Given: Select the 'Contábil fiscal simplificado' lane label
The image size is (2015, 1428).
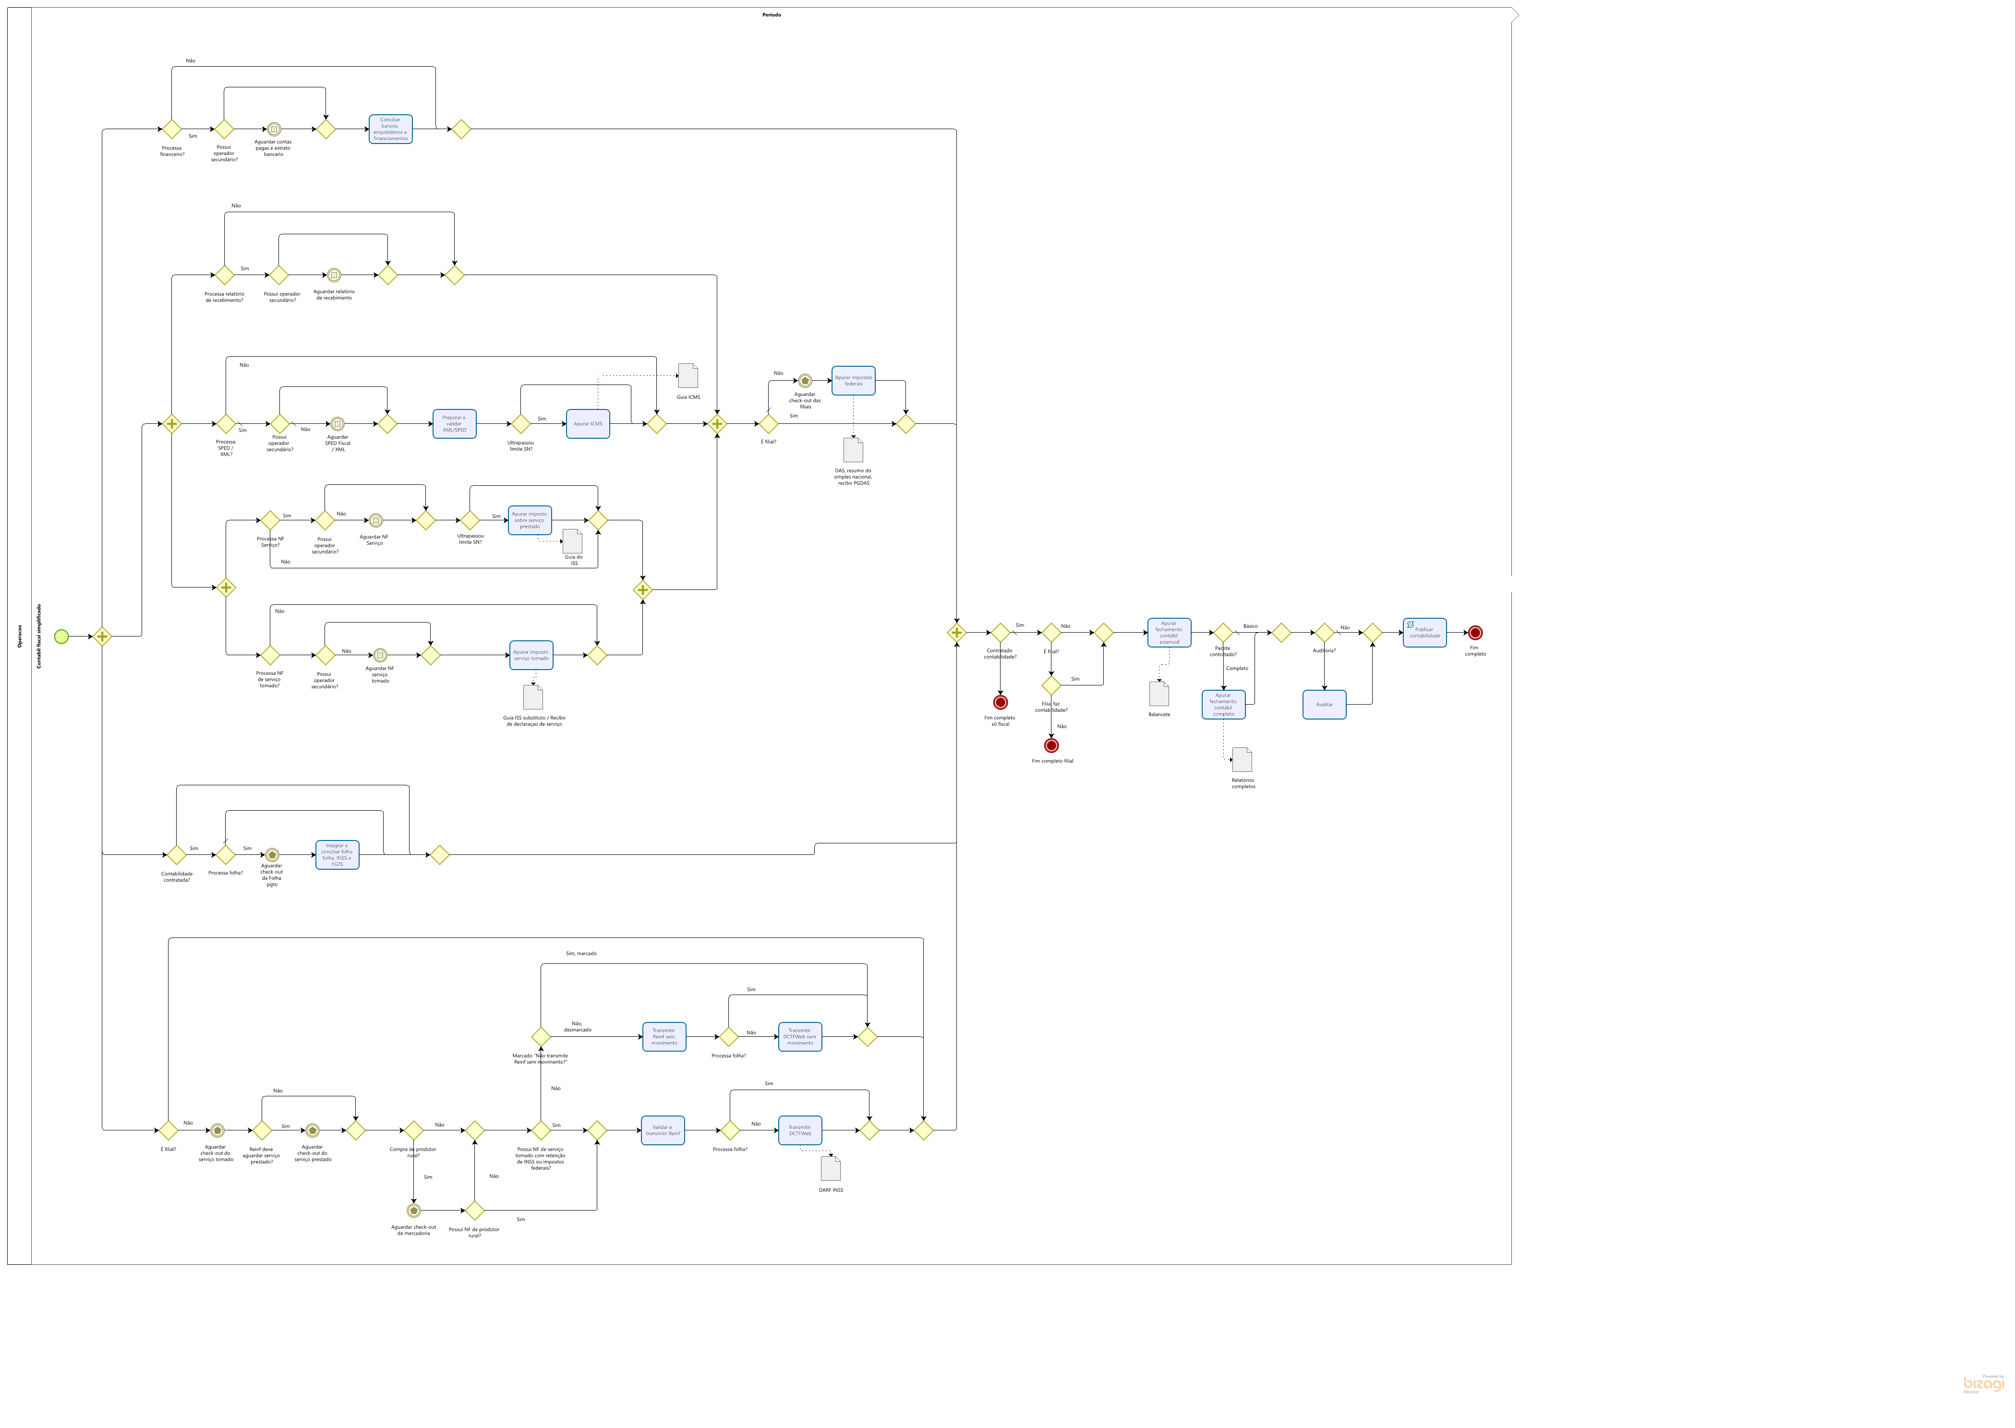Looking at the screenshot, I should tap(39, 636).
